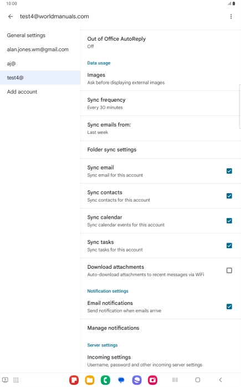Open the three-dot overflow menu
Screen dimensions: 241x387
[x=231, y=17]
